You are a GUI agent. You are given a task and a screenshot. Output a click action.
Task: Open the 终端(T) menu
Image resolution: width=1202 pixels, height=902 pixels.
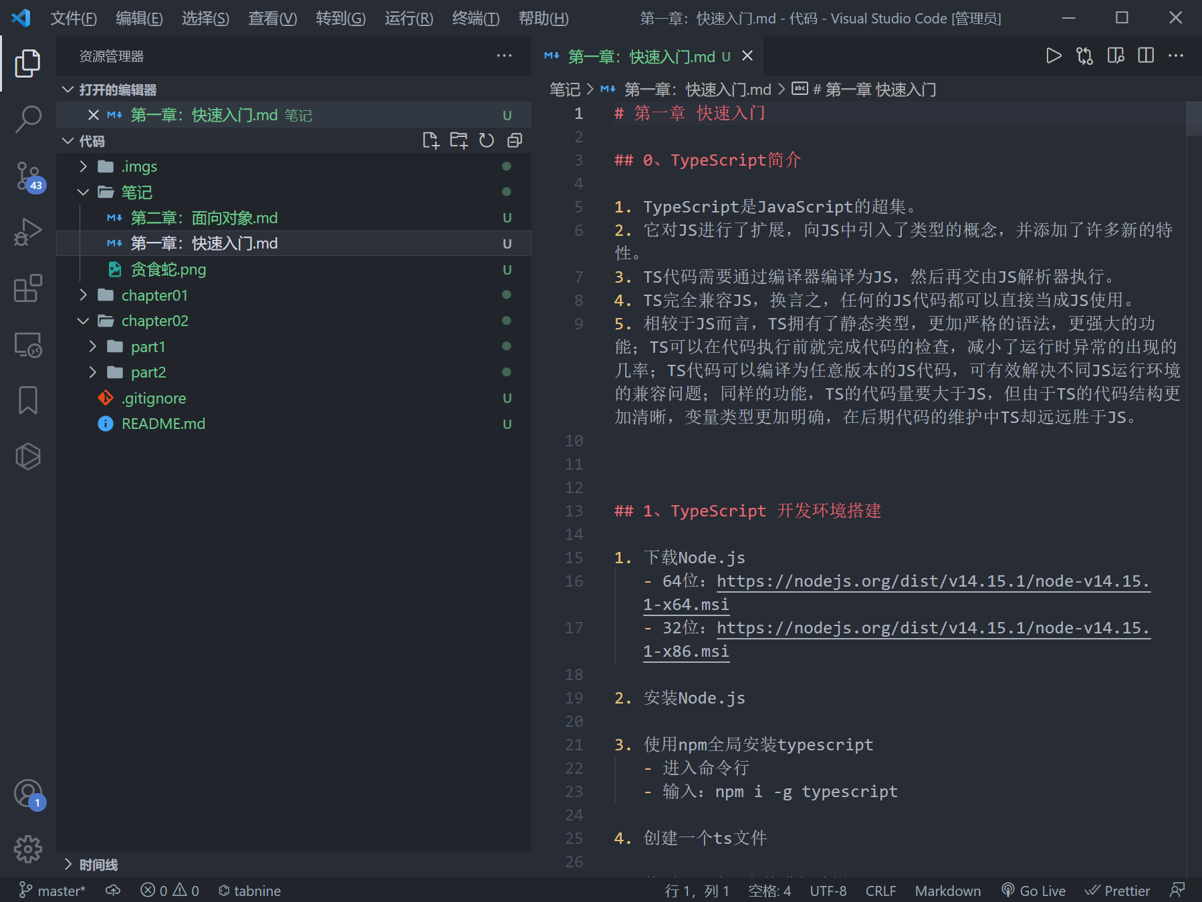pyautogui.click(x=476, y=18)
